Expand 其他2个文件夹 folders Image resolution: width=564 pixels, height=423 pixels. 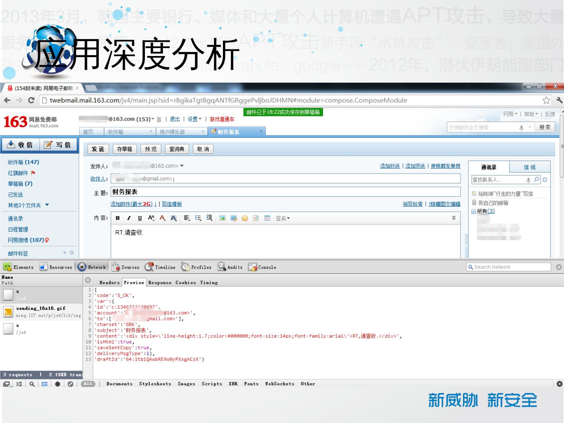(47, 205)
